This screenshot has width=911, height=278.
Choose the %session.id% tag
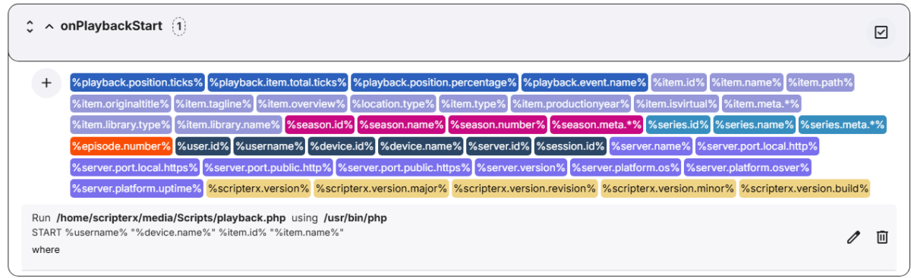point(570,145)
